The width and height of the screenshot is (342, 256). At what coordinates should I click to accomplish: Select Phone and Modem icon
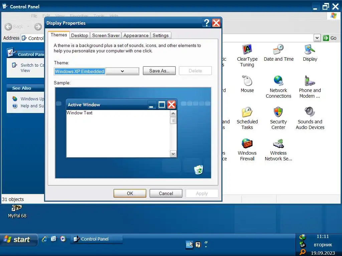click(x=310, y=87)
